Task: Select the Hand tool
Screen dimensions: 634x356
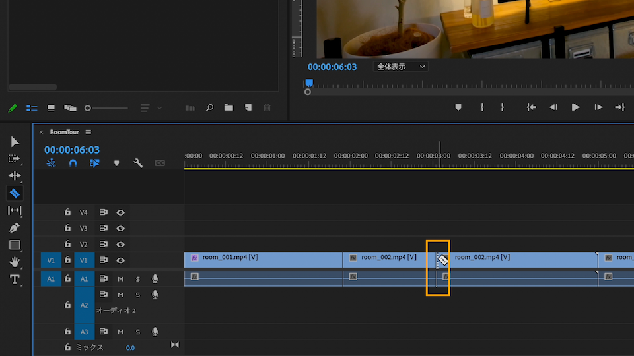Action: click(x=15, y=262)
